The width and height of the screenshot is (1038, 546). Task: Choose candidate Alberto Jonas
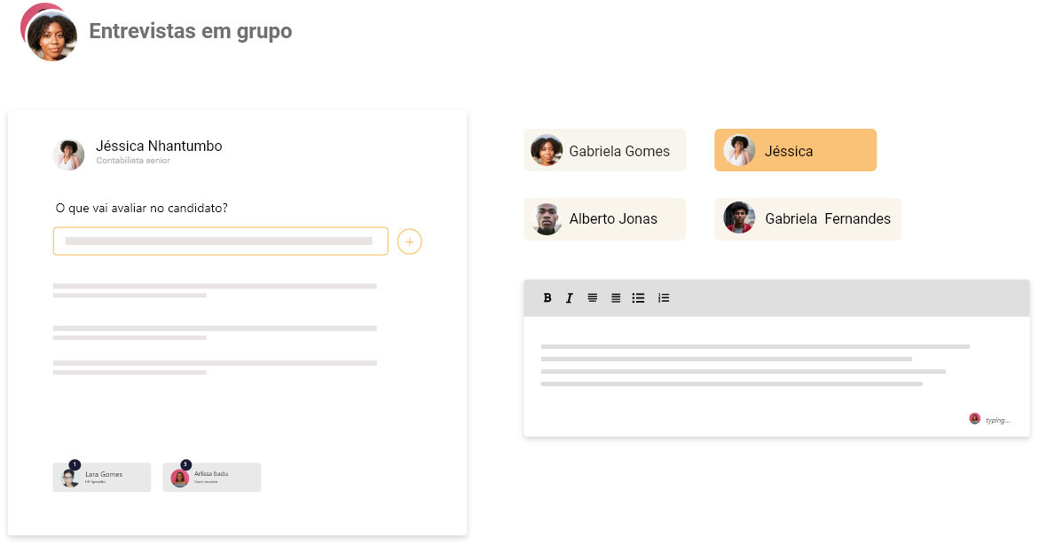coord(604,219)
